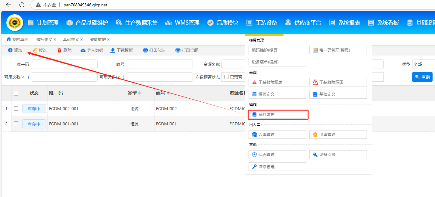Toggle the select-all header checkbox

point(16,93)
